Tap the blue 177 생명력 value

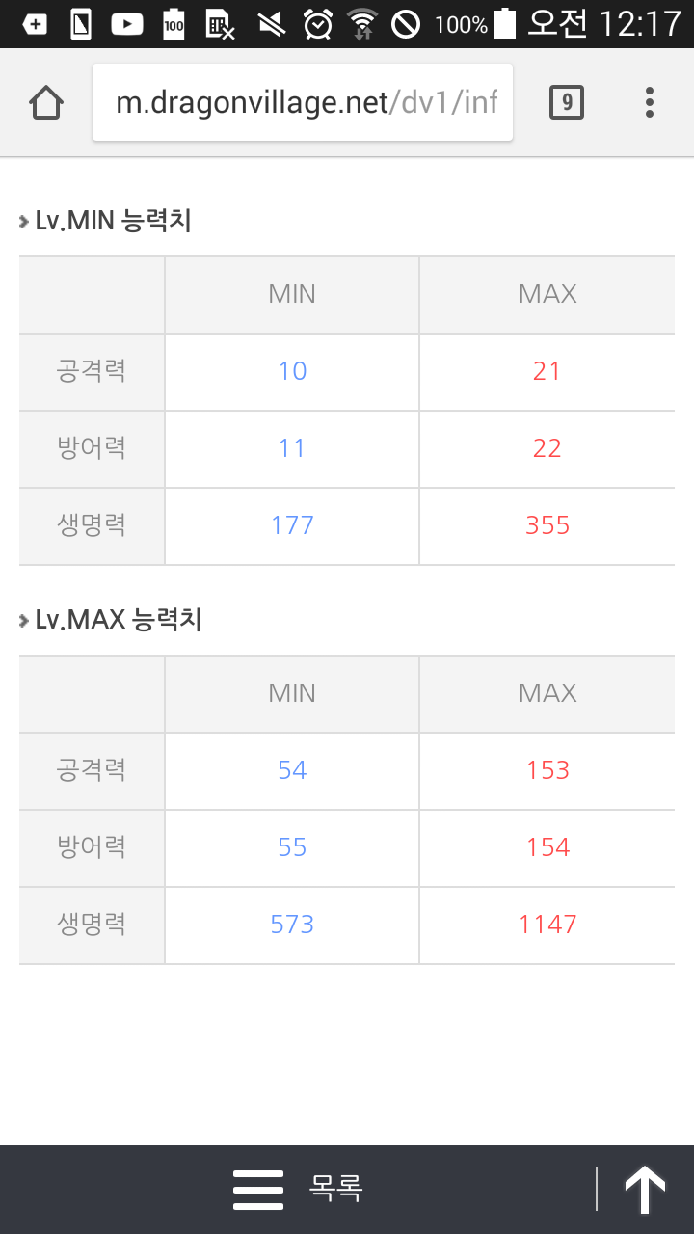(x=292, y=525)
